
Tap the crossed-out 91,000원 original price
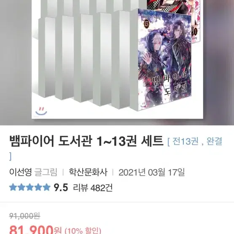click(24, 216)
